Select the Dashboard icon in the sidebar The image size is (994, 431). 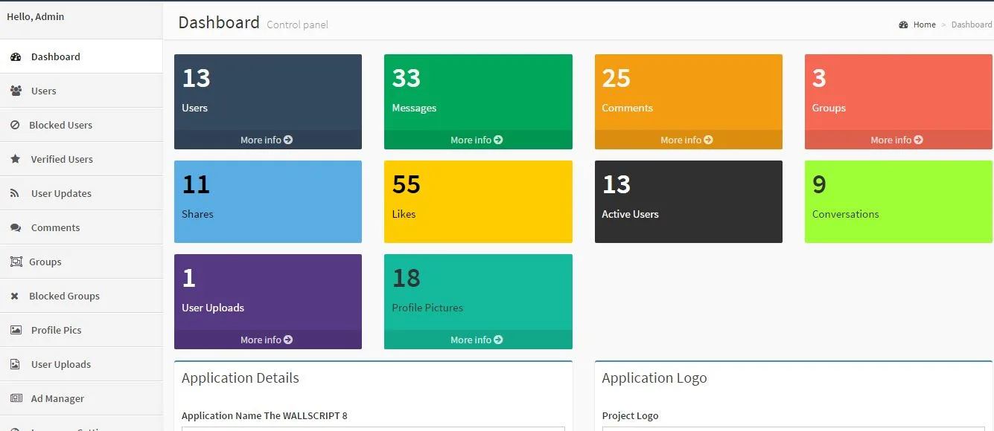point(17,56)
